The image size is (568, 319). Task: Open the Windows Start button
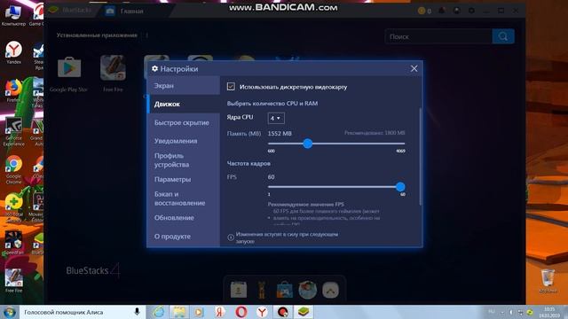tap(9, 312)
